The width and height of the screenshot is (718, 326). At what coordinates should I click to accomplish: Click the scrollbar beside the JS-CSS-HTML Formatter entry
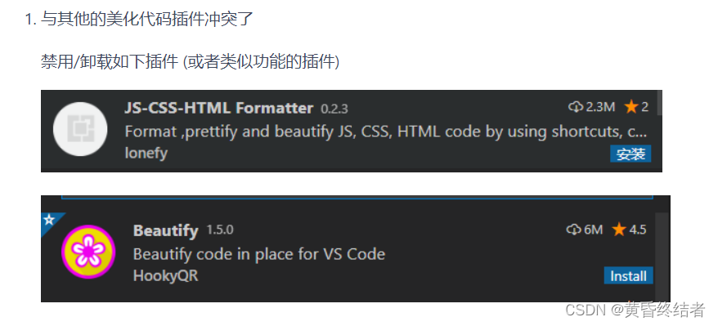pyautogui.click(x=659, y=102)
